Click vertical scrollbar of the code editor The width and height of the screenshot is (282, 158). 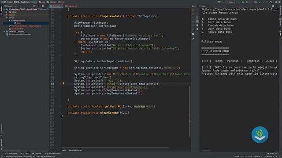tap(189, 111)
